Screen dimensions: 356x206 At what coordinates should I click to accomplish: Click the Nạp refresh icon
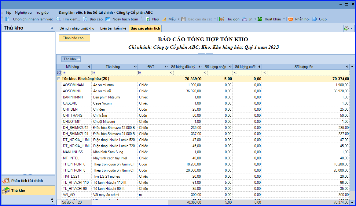click(148, 19)
